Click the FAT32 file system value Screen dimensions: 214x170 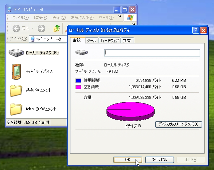point(112,71)
